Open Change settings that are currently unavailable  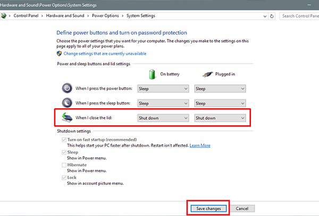pyautogui.click(x=105, y=54)
